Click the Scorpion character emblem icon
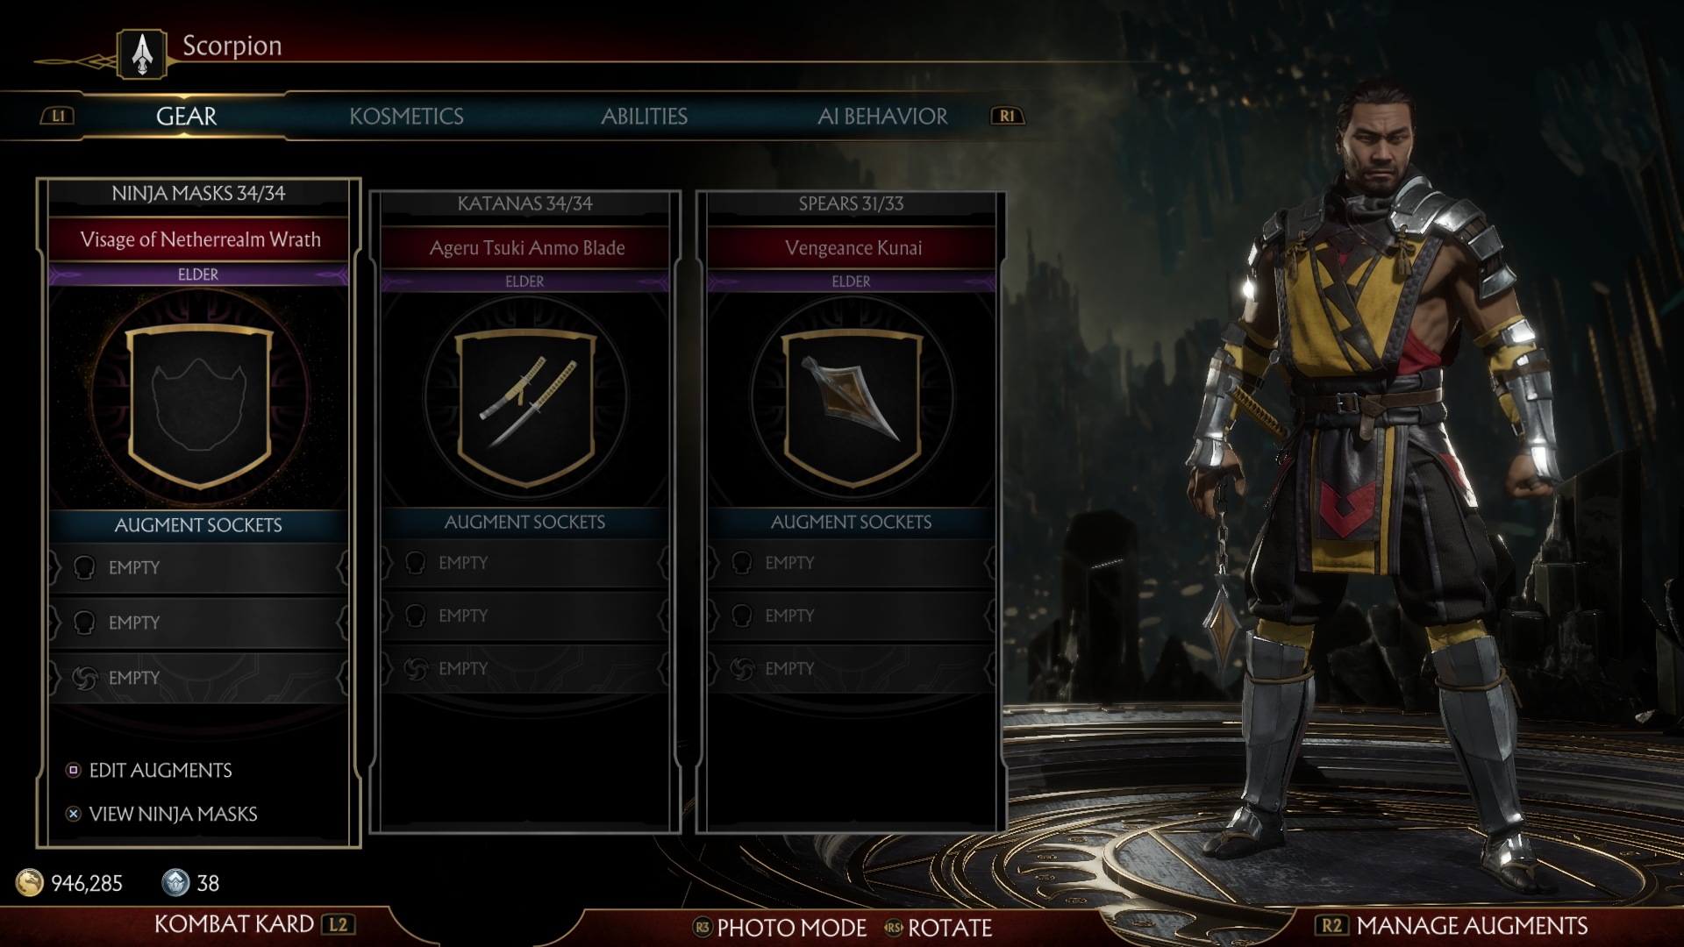The width and height of the screenshot is (1684, 947). (x=142, y=54)
